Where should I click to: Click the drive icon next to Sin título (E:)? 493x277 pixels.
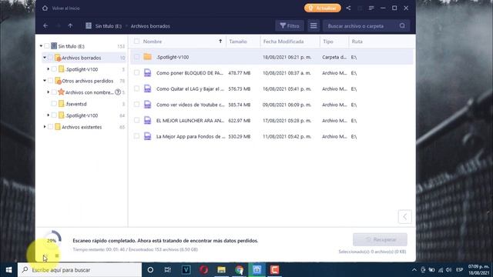click(89, 25)
